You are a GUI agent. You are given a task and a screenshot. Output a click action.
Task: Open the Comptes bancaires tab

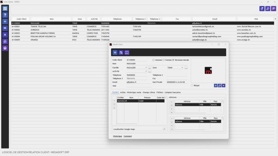click(x=173, y=92)
